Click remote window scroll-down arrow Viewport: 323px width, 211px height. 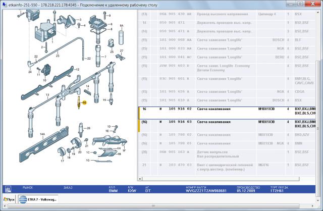(x=318, y=200)
